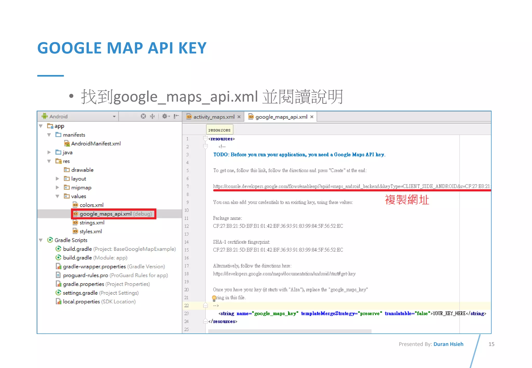
Task: Open AndroidManifest.xml file
Action: pos(96,144)
